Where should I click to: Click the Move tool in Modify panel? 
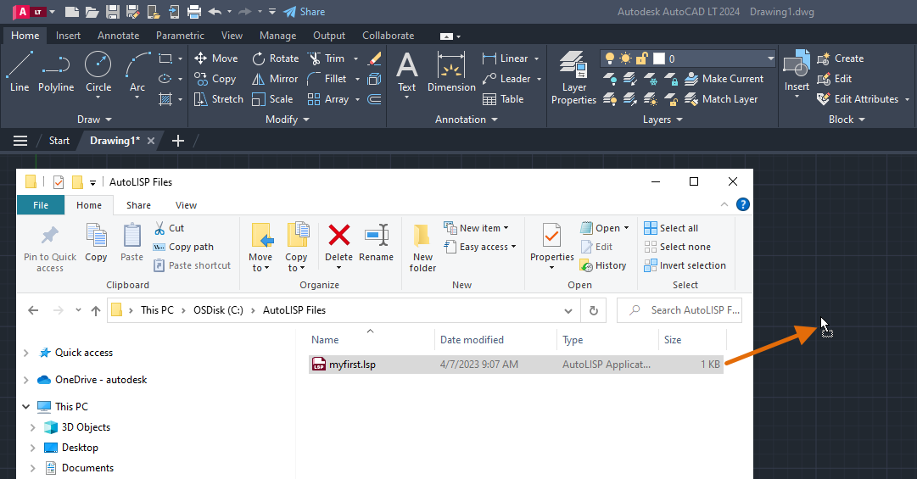tap(215, 58)
